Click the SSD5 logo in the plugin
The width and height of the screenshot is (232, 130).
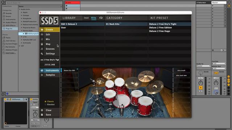(50, 21)
